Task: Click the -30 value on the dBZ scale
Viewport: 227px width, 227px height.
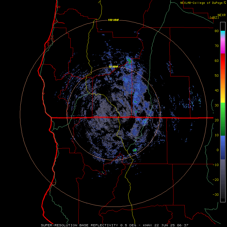Action: [x=216, y=195]
